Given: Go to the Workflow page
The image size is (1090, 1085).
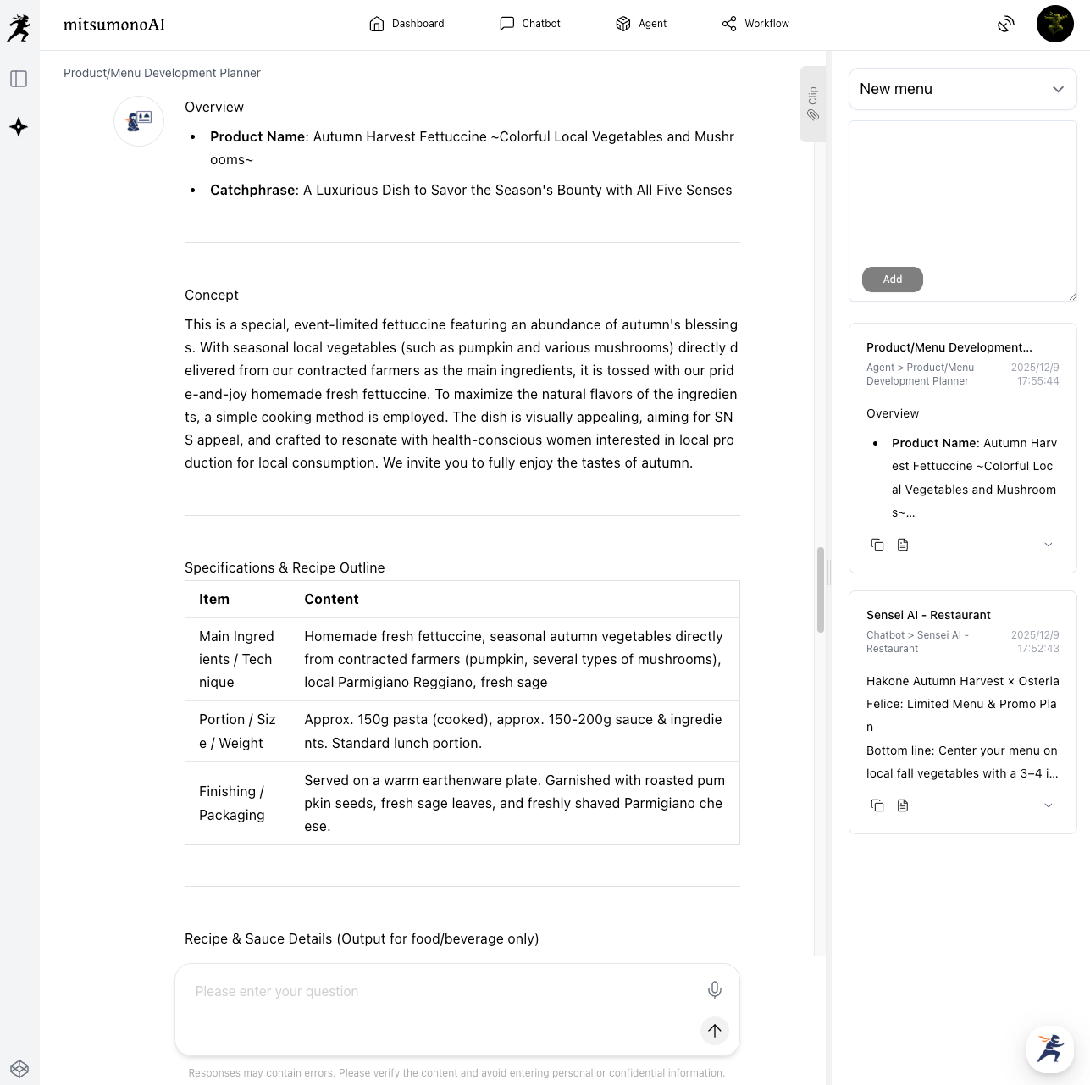Looking at the screenshot, I should pos(755,24).
